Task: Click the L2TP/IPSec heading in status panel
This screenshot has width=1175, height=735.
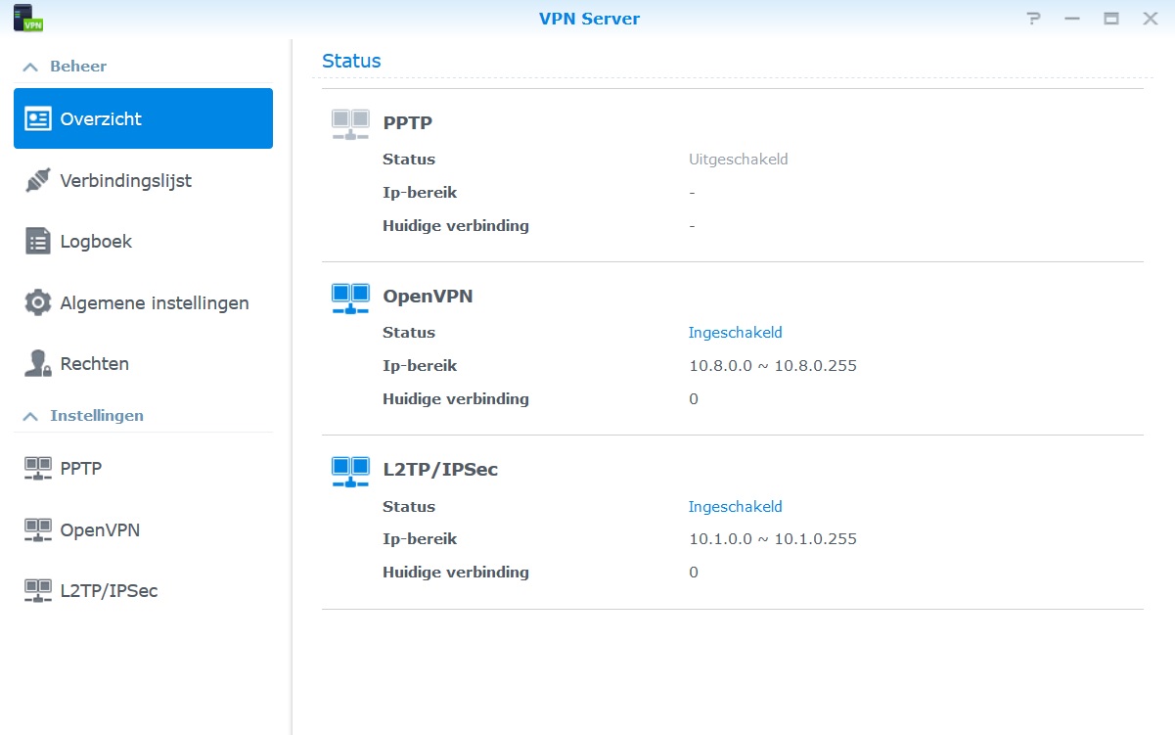Action: click(440, 470)
